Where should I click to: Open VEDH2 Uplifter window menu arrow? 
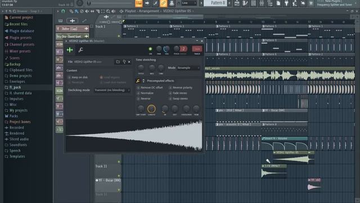pos(66,41)
